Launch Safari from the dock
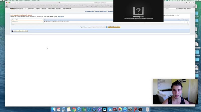 coord(79,109)
